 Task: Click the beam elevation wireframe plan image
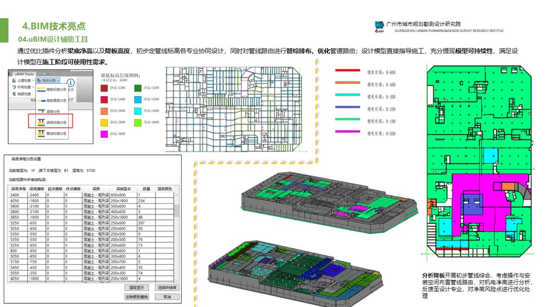234,109
